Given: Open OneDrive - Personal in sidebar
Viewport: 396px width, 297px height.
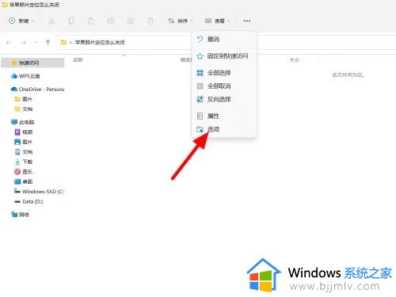Looking at the screenshot, I should (x=37, y=89).
